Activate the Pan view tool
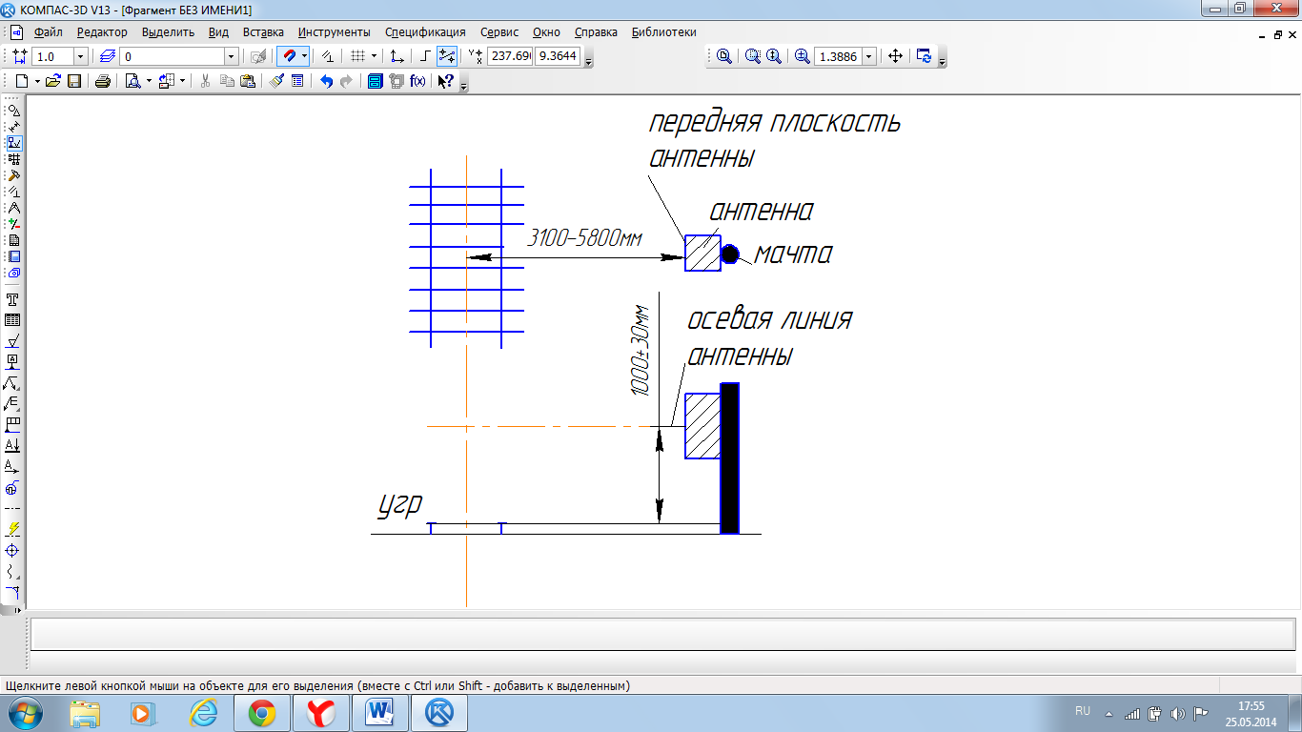This screenshot has height=732, width=1302. click(x=895, y=56)
